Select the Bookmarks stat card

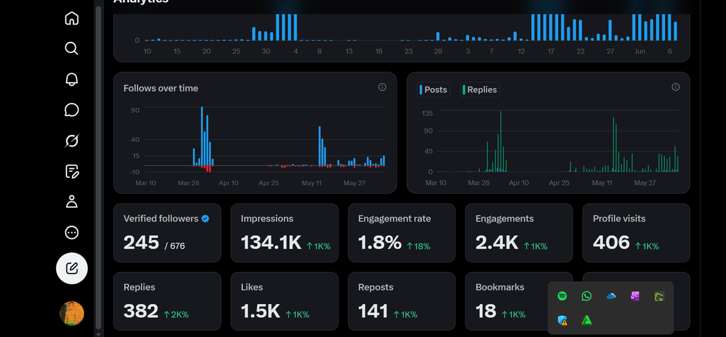pos(507,301)
